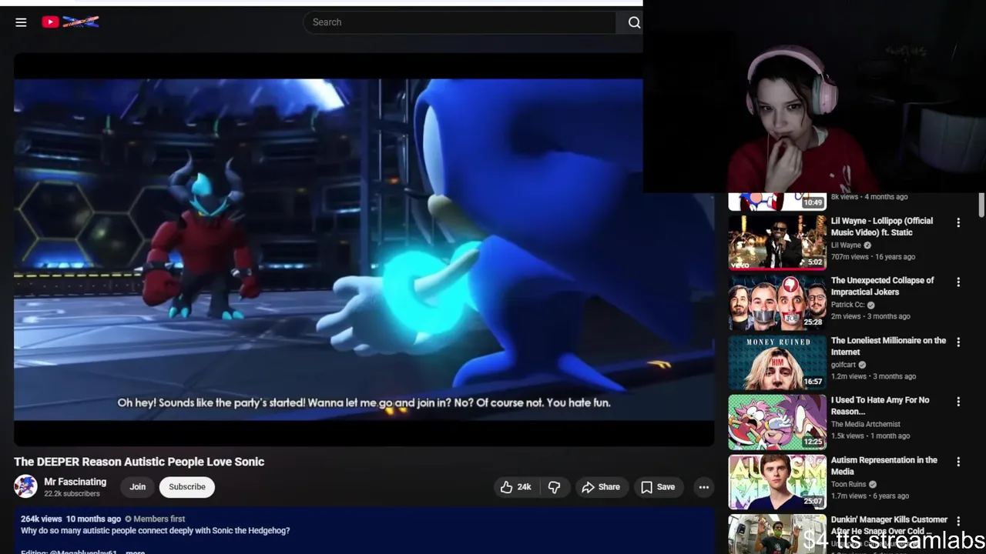
Task: Share the video
Action: [601, 487]
